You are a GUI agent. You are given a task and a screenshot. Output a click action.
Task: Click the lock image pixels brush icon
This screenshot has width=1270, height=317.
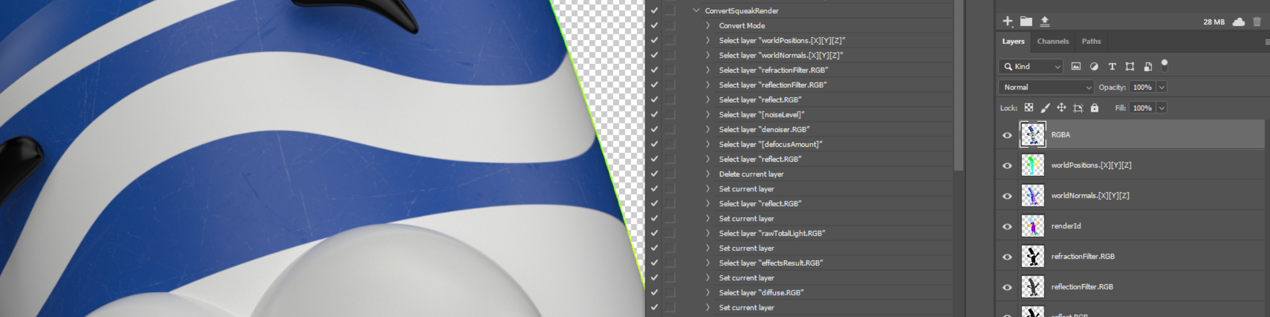tap(1045, 108)
